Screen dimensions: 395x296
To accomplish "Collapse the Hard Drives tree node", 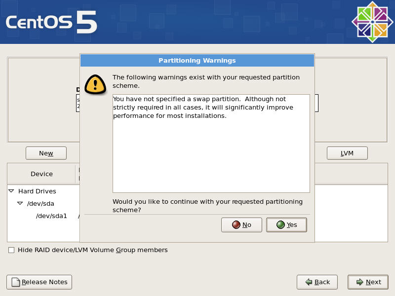I will [x=11, y=191].
